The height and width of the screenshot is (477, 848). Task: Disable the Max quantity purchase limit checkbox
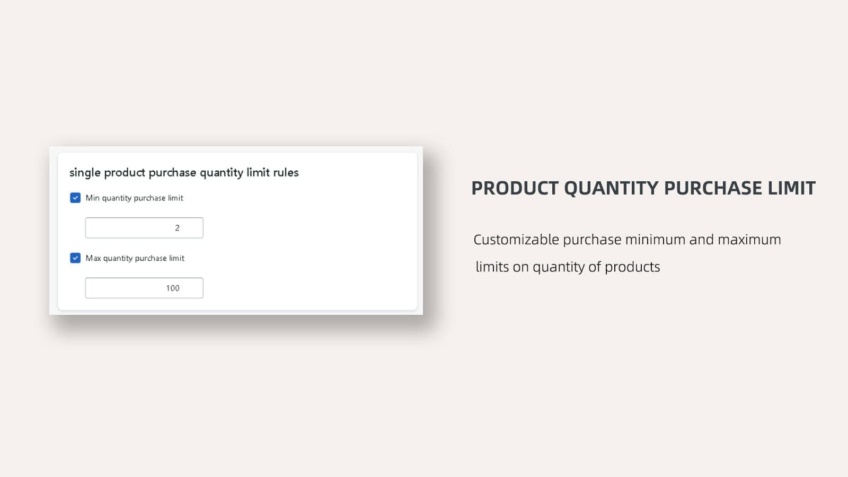75,258
